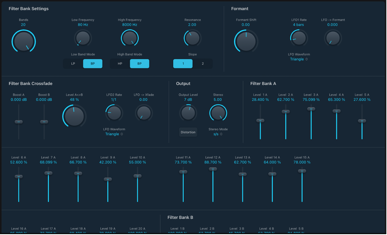The image size is (387, 235).
Task: Open the Stereo Mode s/s dropdown
Action: point(218,134)
